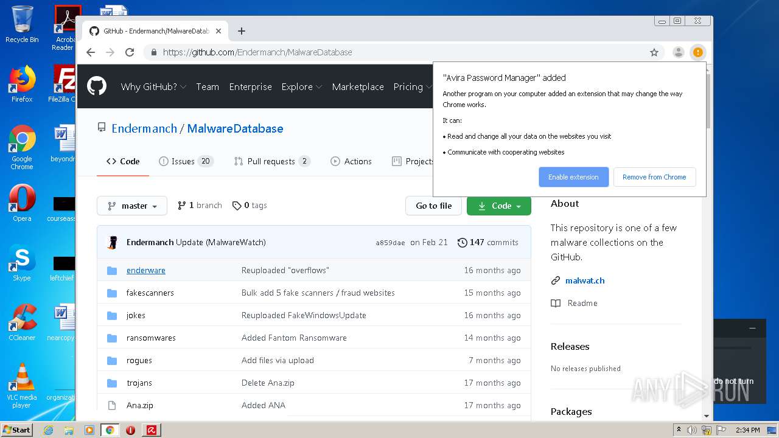View the 0 tags link

click(x=250, y=206)
